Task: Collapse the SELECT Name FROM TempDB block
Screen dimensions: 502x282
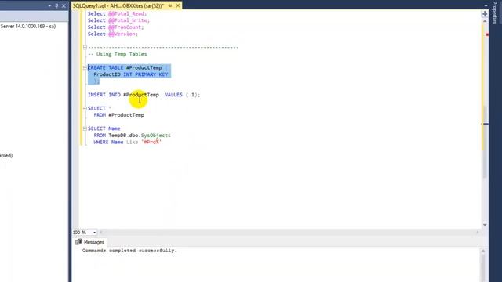Action: coord(85,128)
